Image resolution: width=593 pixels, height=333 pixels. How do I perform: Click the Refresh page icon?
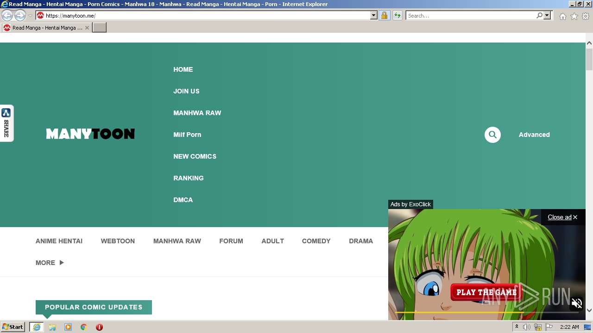click(397, 15)
